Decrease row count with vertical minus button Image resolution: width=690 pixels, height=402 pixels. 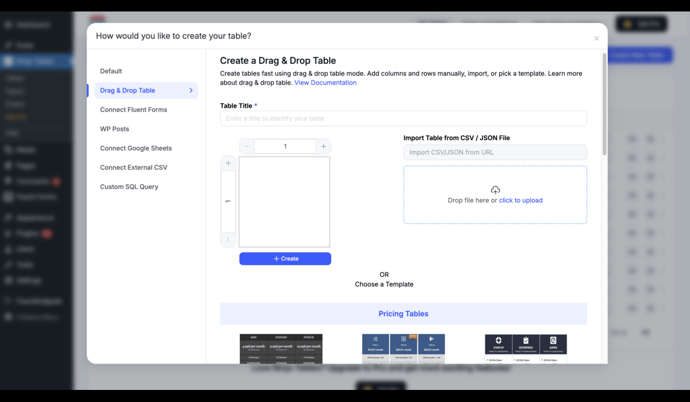tap(228, 240)
